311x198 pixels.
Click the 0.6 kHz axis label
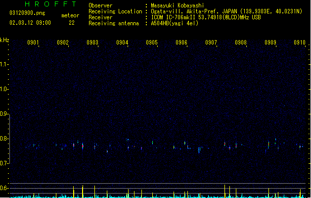coord(4,188)
